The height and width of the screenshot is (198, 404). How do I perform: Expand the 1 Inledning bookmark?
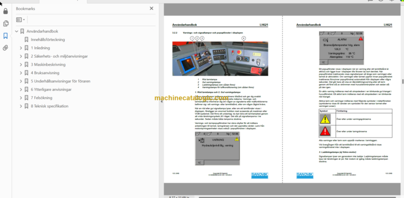pyautogui.click(x=21, y=48)
